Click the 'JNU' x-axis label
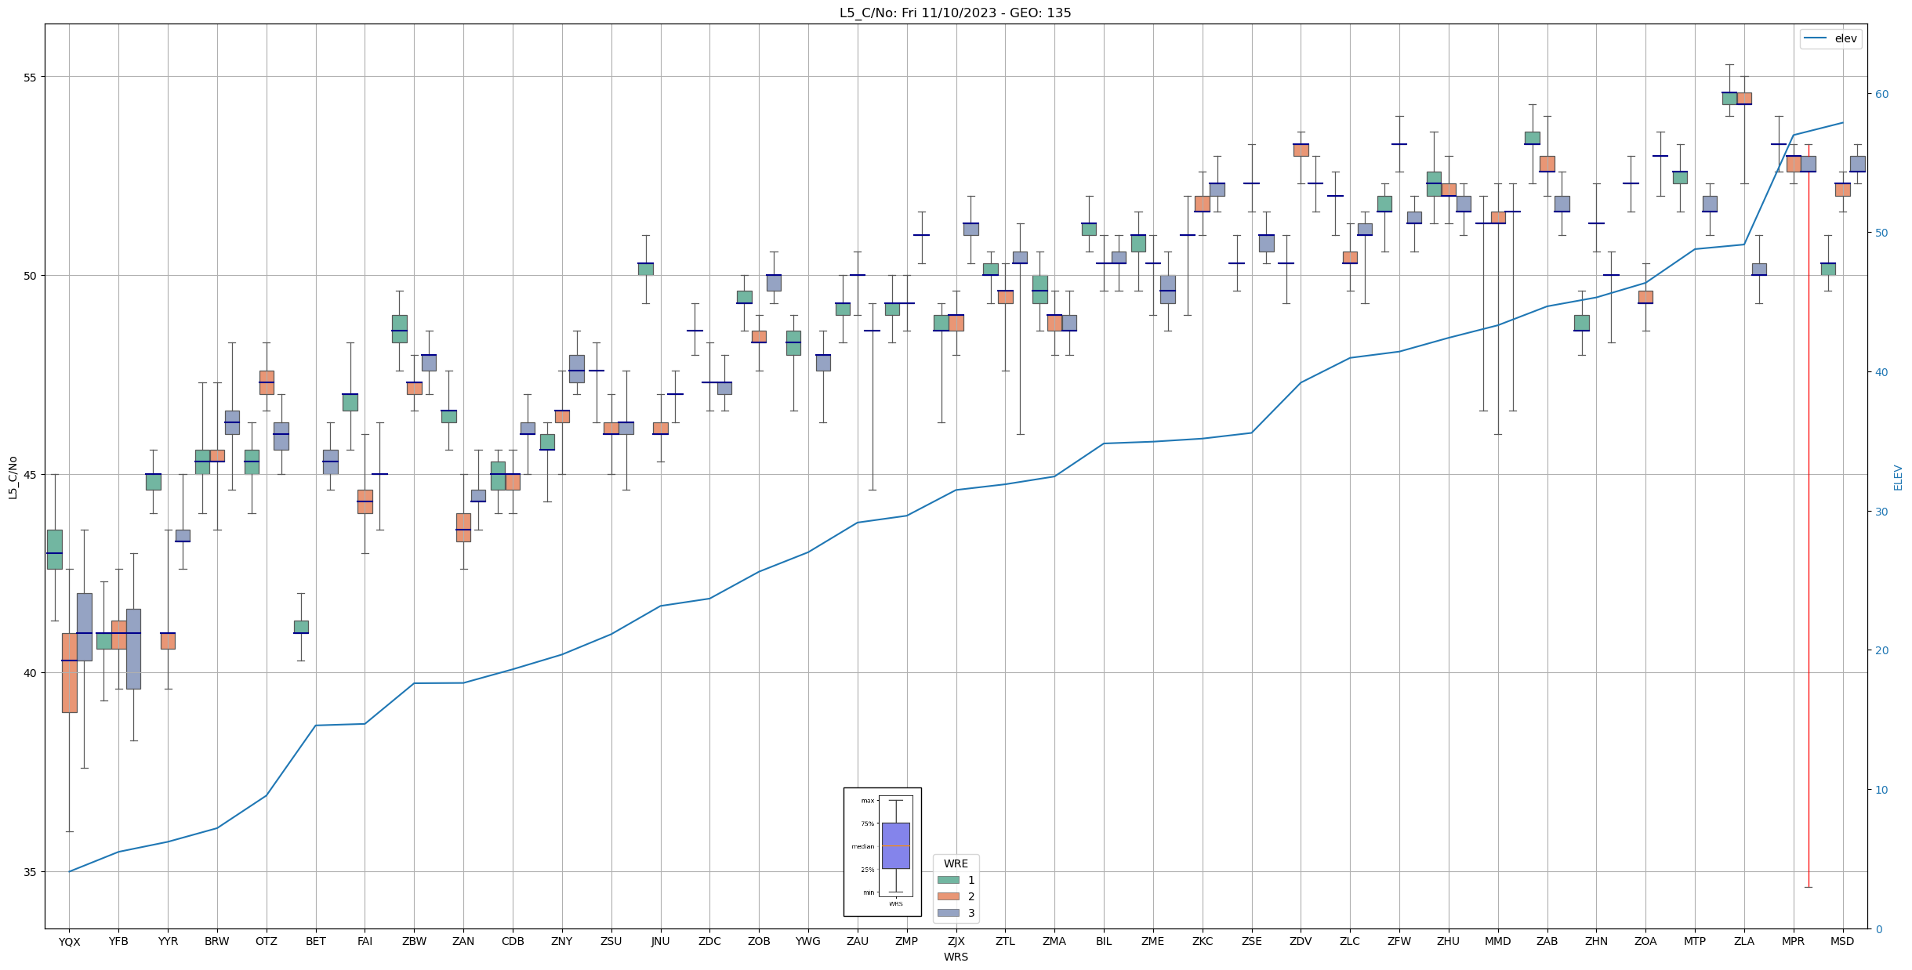This screenshot has width=1912, height=970. coord(661,941)
